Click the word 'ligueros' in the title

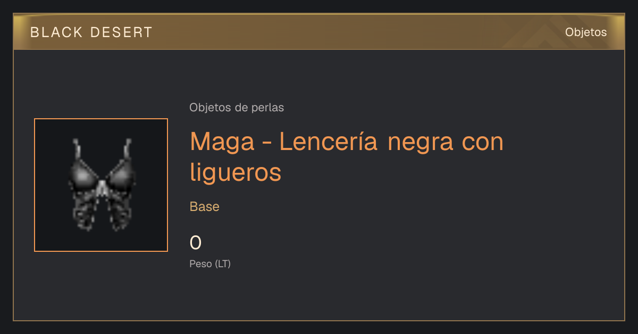coord(236,172)
